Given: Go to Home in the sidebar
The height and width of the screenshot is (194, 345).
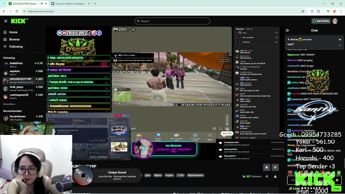Looking at the screenshot, I should click(x=13, y=32).
